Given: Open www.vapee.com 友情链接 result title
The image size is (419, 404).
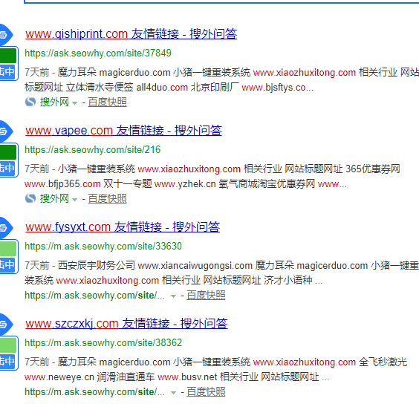Looking at the screenshot, I should 124,131.
